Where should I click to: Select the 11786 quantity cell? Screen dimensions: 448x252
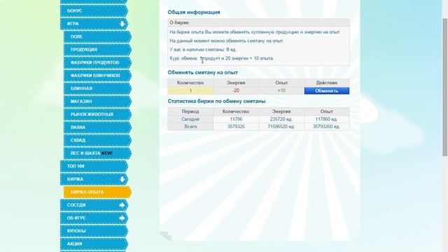pyautogui.click(x=236, y=119)
